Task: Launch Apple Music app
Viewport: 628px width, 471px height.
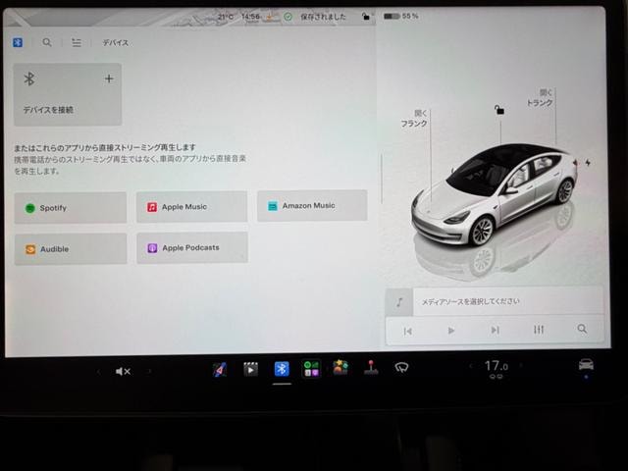Action: 192,207
